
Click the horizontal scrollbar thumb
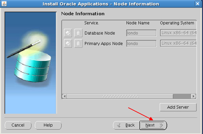click(120, 96)
